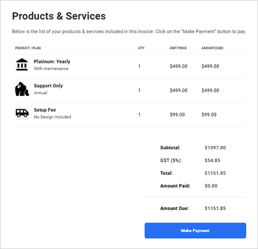The height and width of the screenshot is (249, 258).
Task: Select the "Setup Fee" product name
Action: (x=45, y=110)
